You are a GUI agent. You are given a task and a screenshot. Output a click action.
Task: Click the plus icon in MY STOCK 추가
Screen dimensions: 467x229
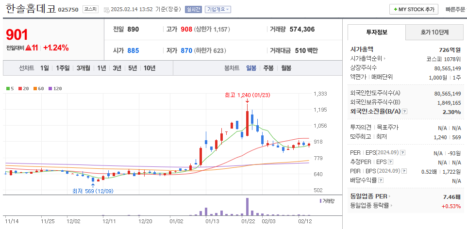pos(395,10)
